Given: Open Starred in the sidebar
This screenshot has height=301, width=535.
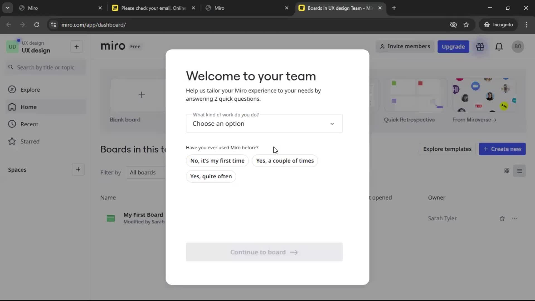Looking at the screenshot, I should pos(45,142).
